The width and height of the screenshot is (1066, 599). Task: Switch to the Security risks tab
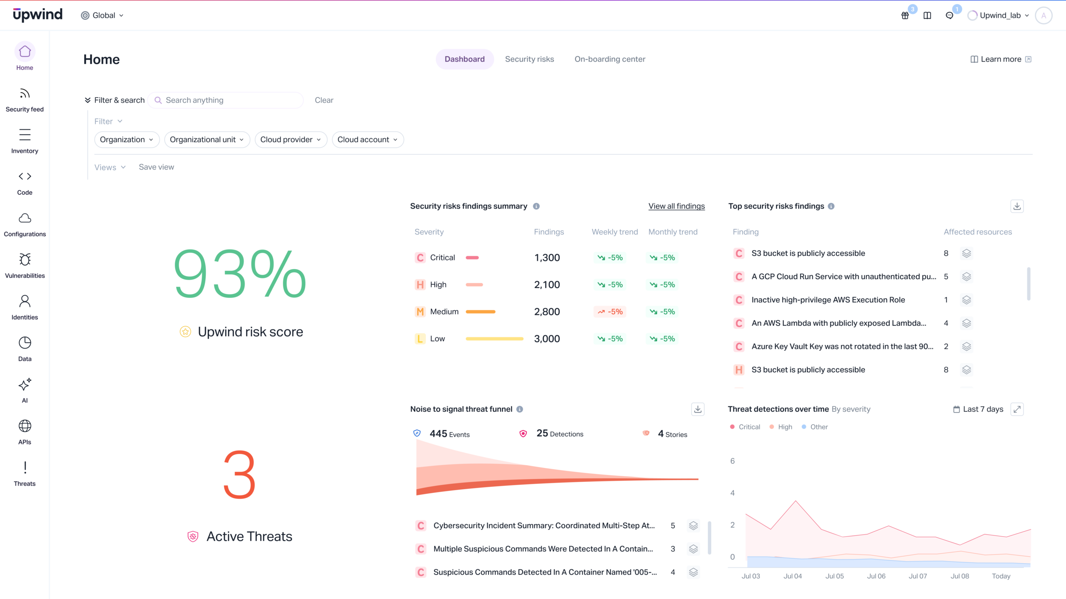530,59
